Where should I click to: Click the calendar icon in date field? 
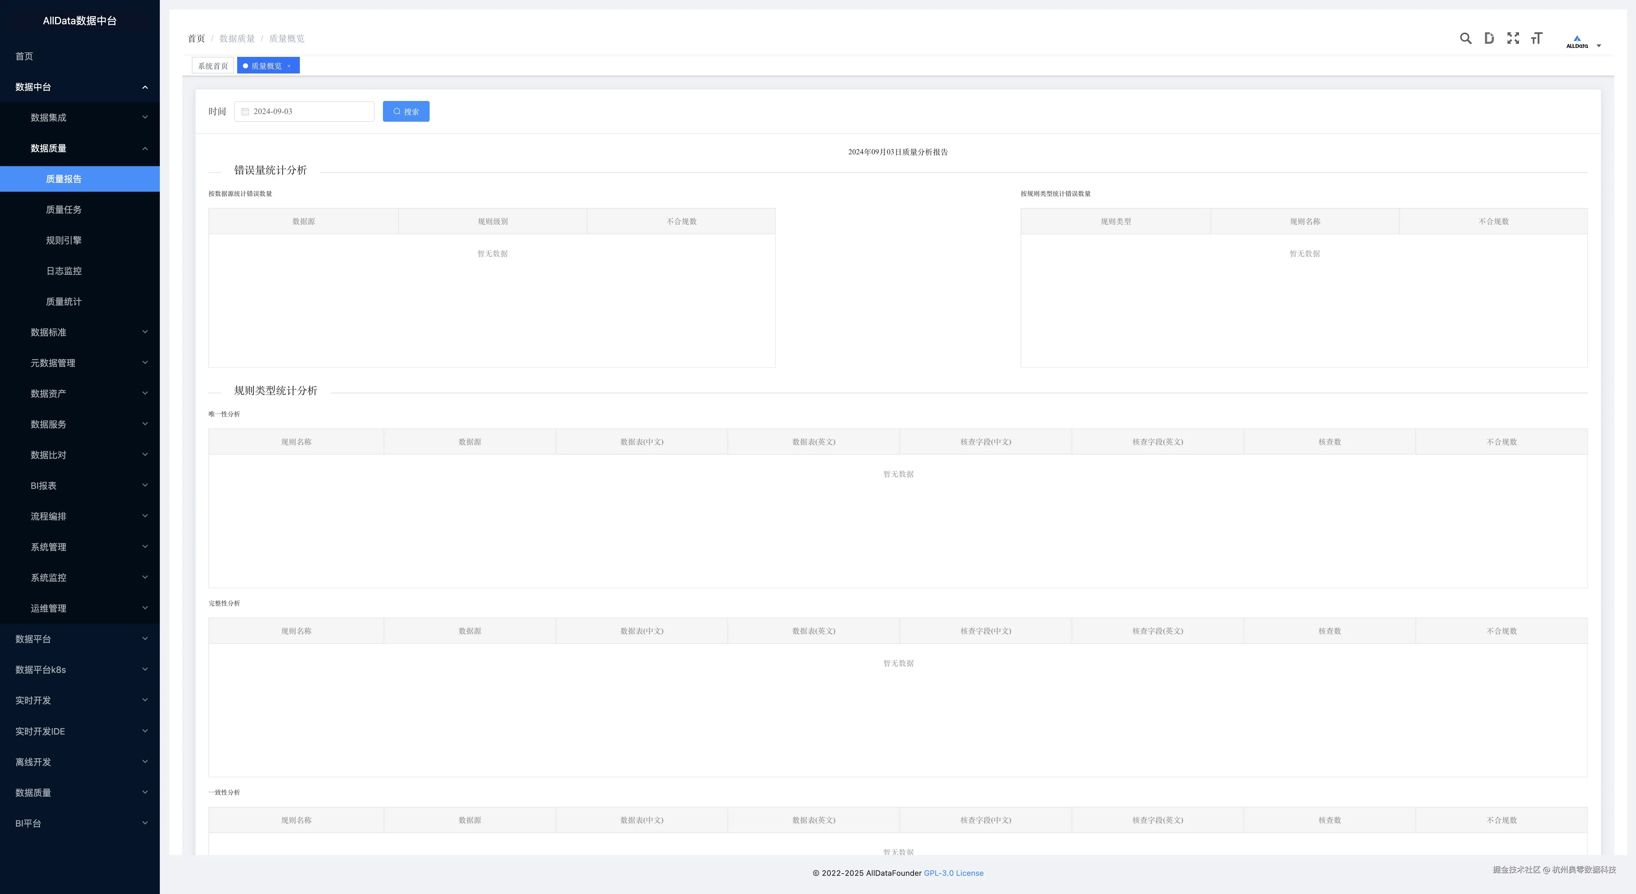pos(245,112)
